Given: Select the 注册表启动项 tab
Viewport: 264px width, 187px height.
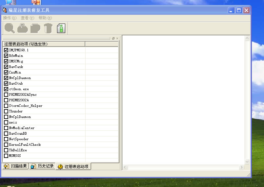Looking at the screenshot, I should tap(73, 166).
